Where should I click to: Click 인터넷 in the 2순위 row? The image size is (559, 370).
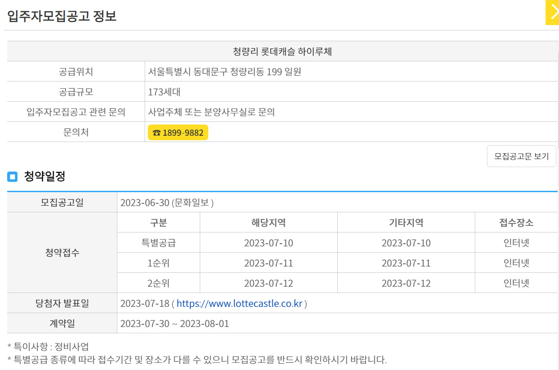(516, 283)
